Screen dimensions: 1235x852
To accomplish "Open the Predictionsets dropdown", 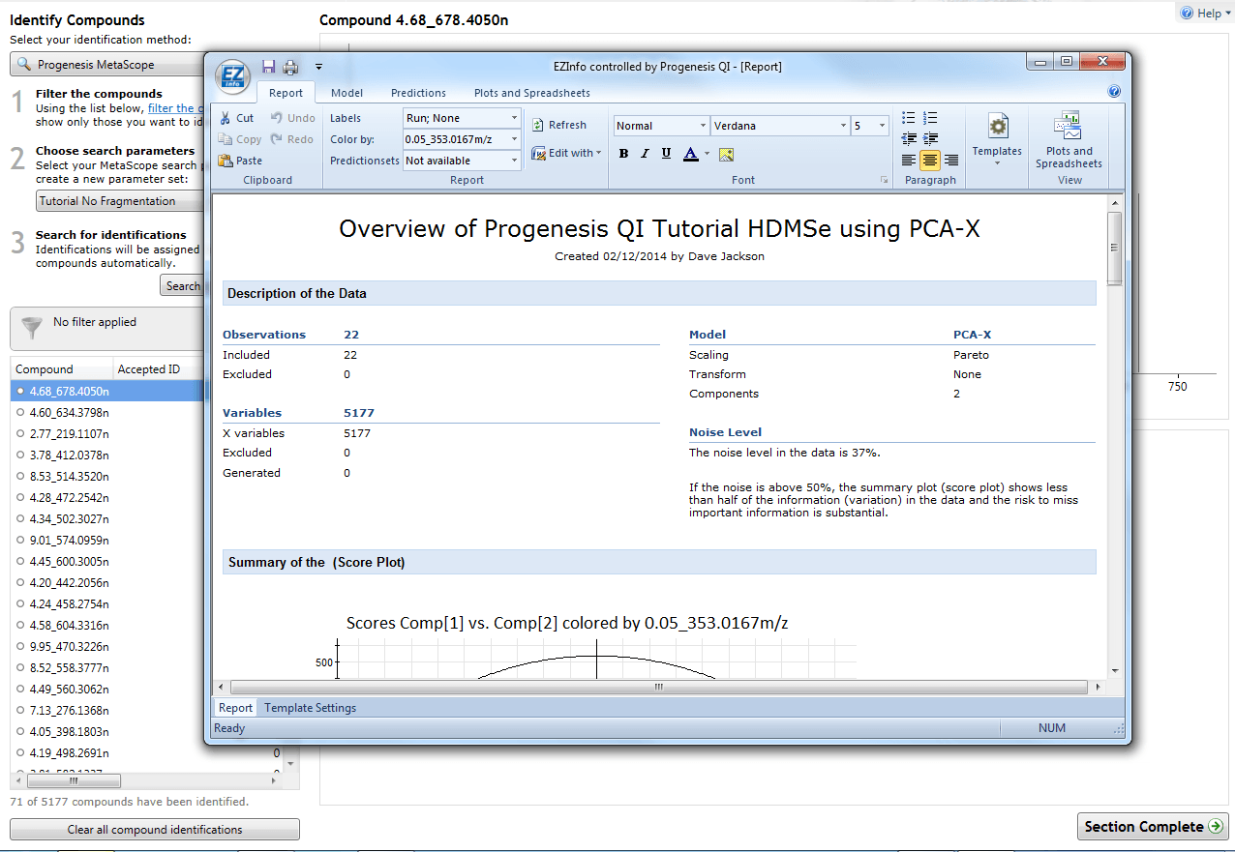I will pos(462,161).
